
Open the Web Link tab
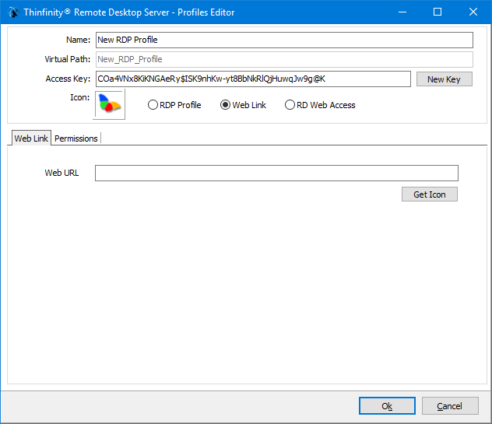tap(31, 138)
